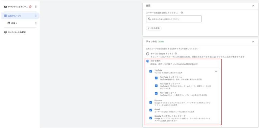This screenshot has width=259, height=128.
Task: Click the Google ディスプレイ ネットワーク label text
Action: point(170,116)
